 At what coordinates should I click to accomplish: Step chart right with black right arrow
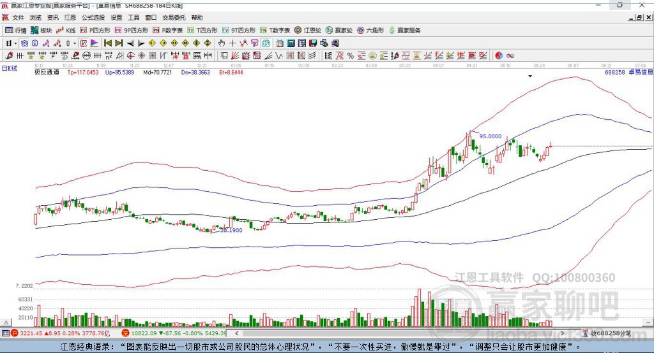(x=141, y=43)
